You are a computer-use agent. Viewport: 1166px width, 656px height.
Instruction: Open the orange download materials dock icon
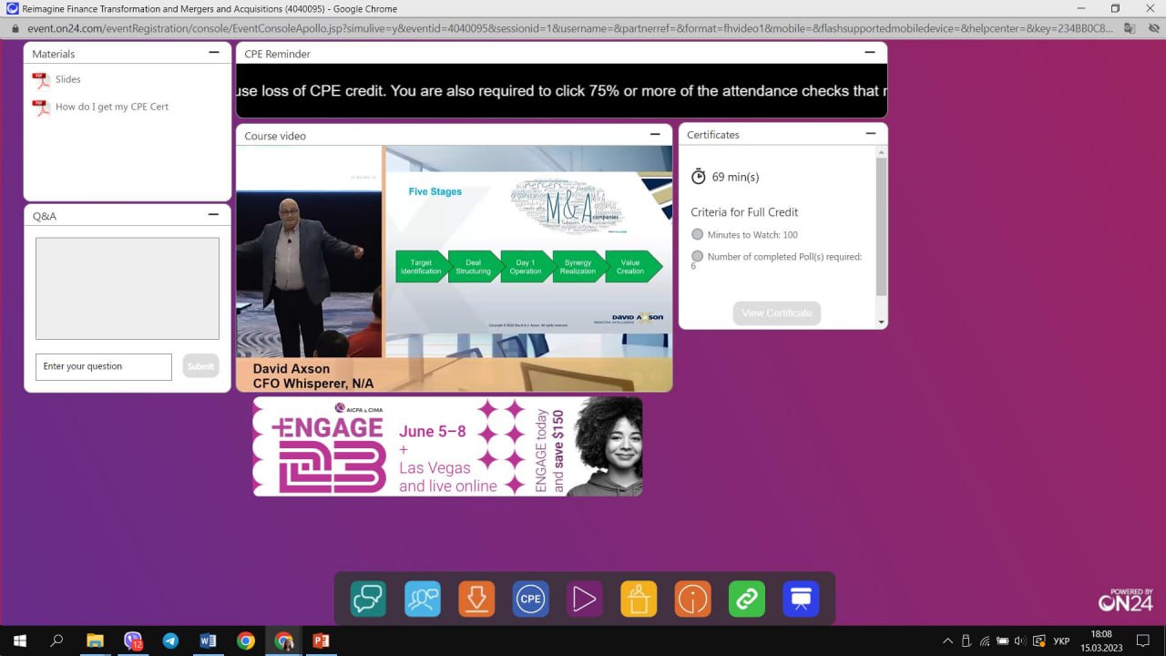476,599
